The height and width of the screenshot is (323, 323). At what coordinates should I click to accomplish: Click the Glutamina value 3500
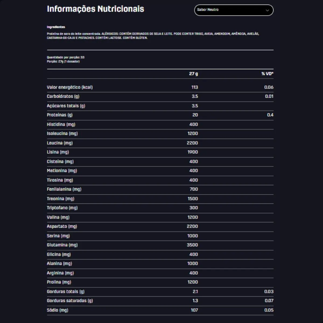(192, 245)
